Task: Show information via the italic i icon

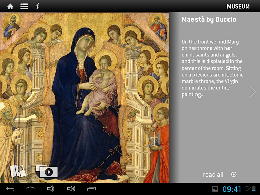Action: [x=38, y=6]
